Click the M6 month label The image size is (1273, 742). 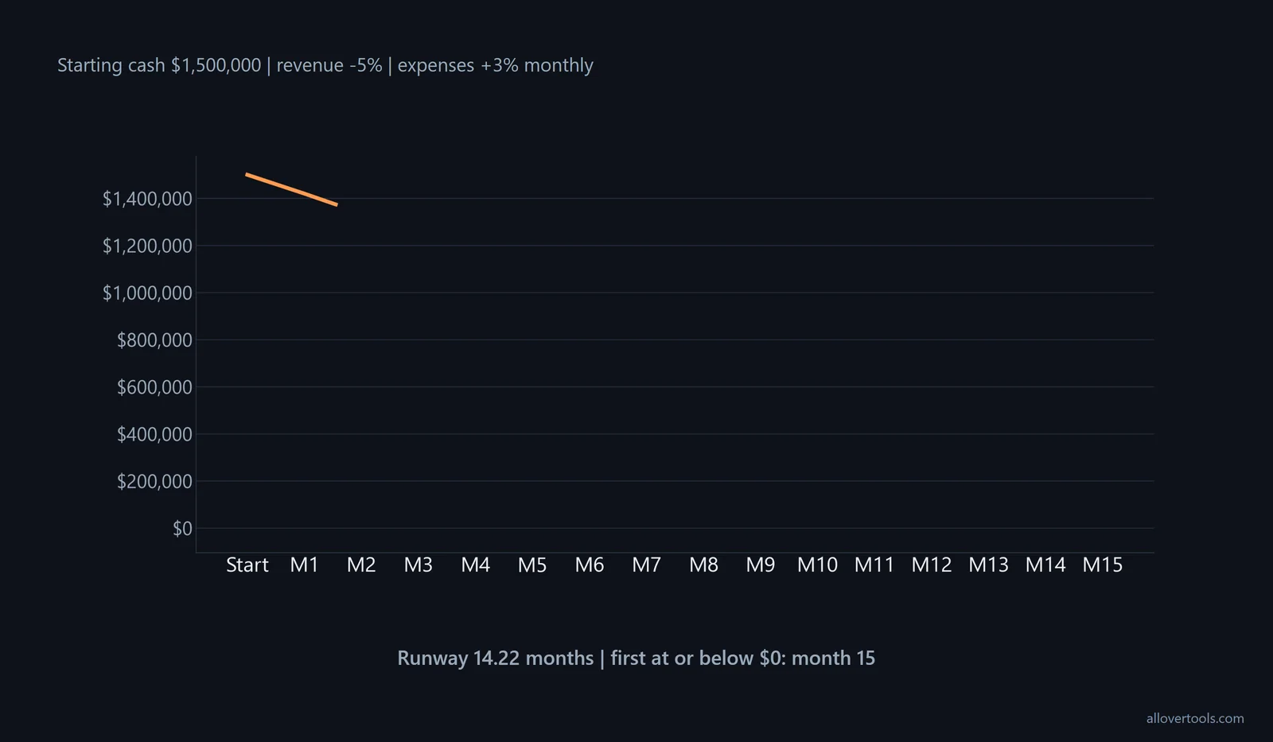coord(590,565)
